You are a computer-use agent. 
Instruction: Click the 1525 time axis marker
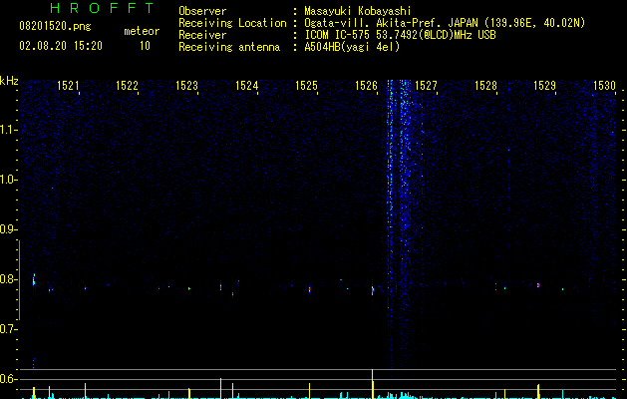(x=306, y=86)
